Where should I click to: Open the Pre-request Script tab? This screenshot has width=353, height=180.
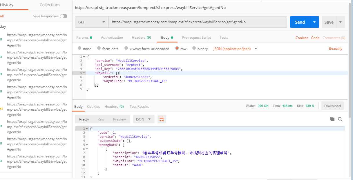196,38
